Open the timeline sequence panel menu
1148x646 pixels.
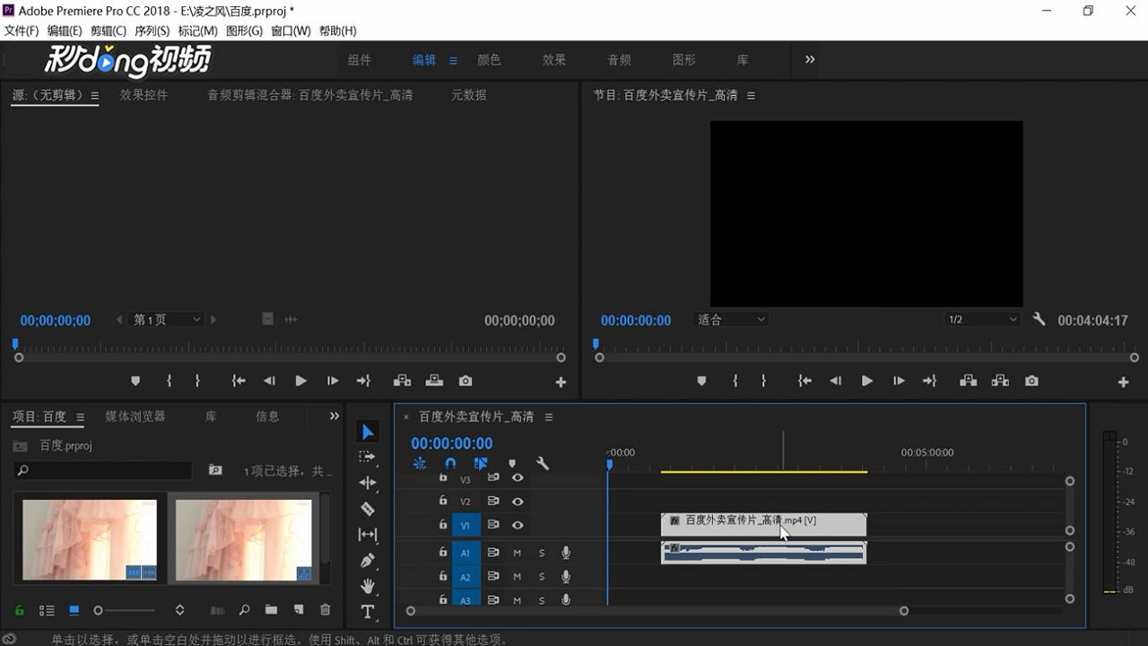click(x=549, y=417)
